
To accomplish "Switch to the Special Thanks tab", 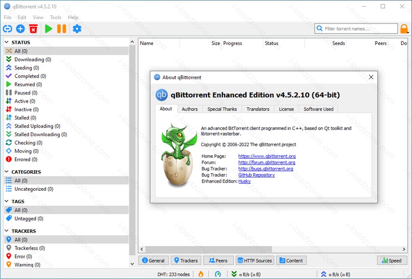I will pos(222,109).
